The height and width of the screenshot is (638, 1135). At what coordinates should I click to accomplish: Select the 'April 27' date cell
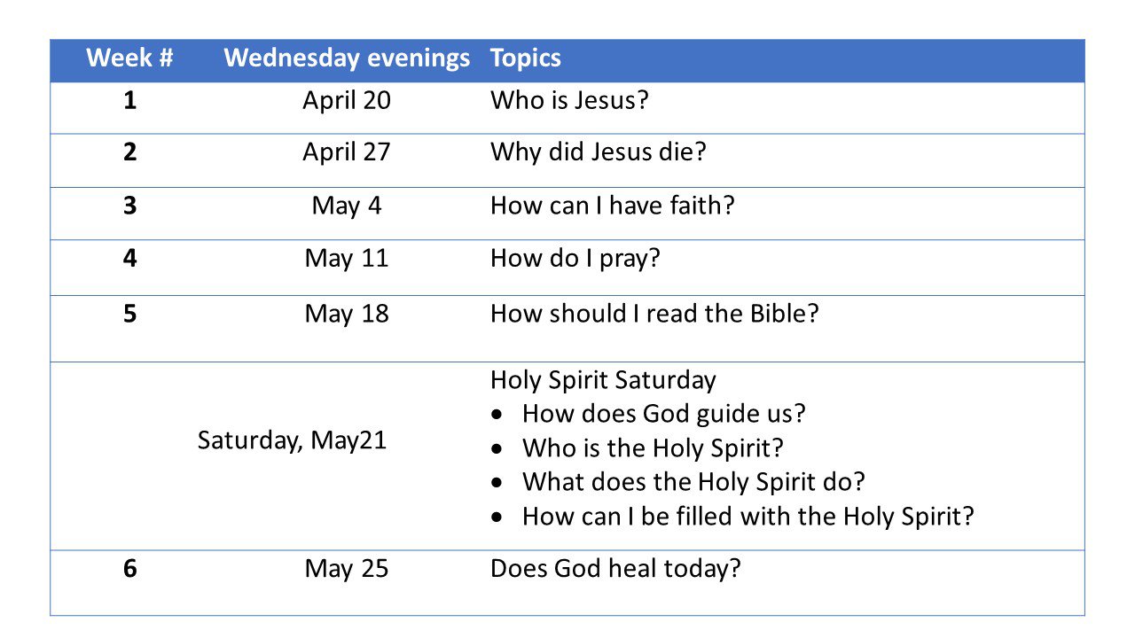(347, 152)
